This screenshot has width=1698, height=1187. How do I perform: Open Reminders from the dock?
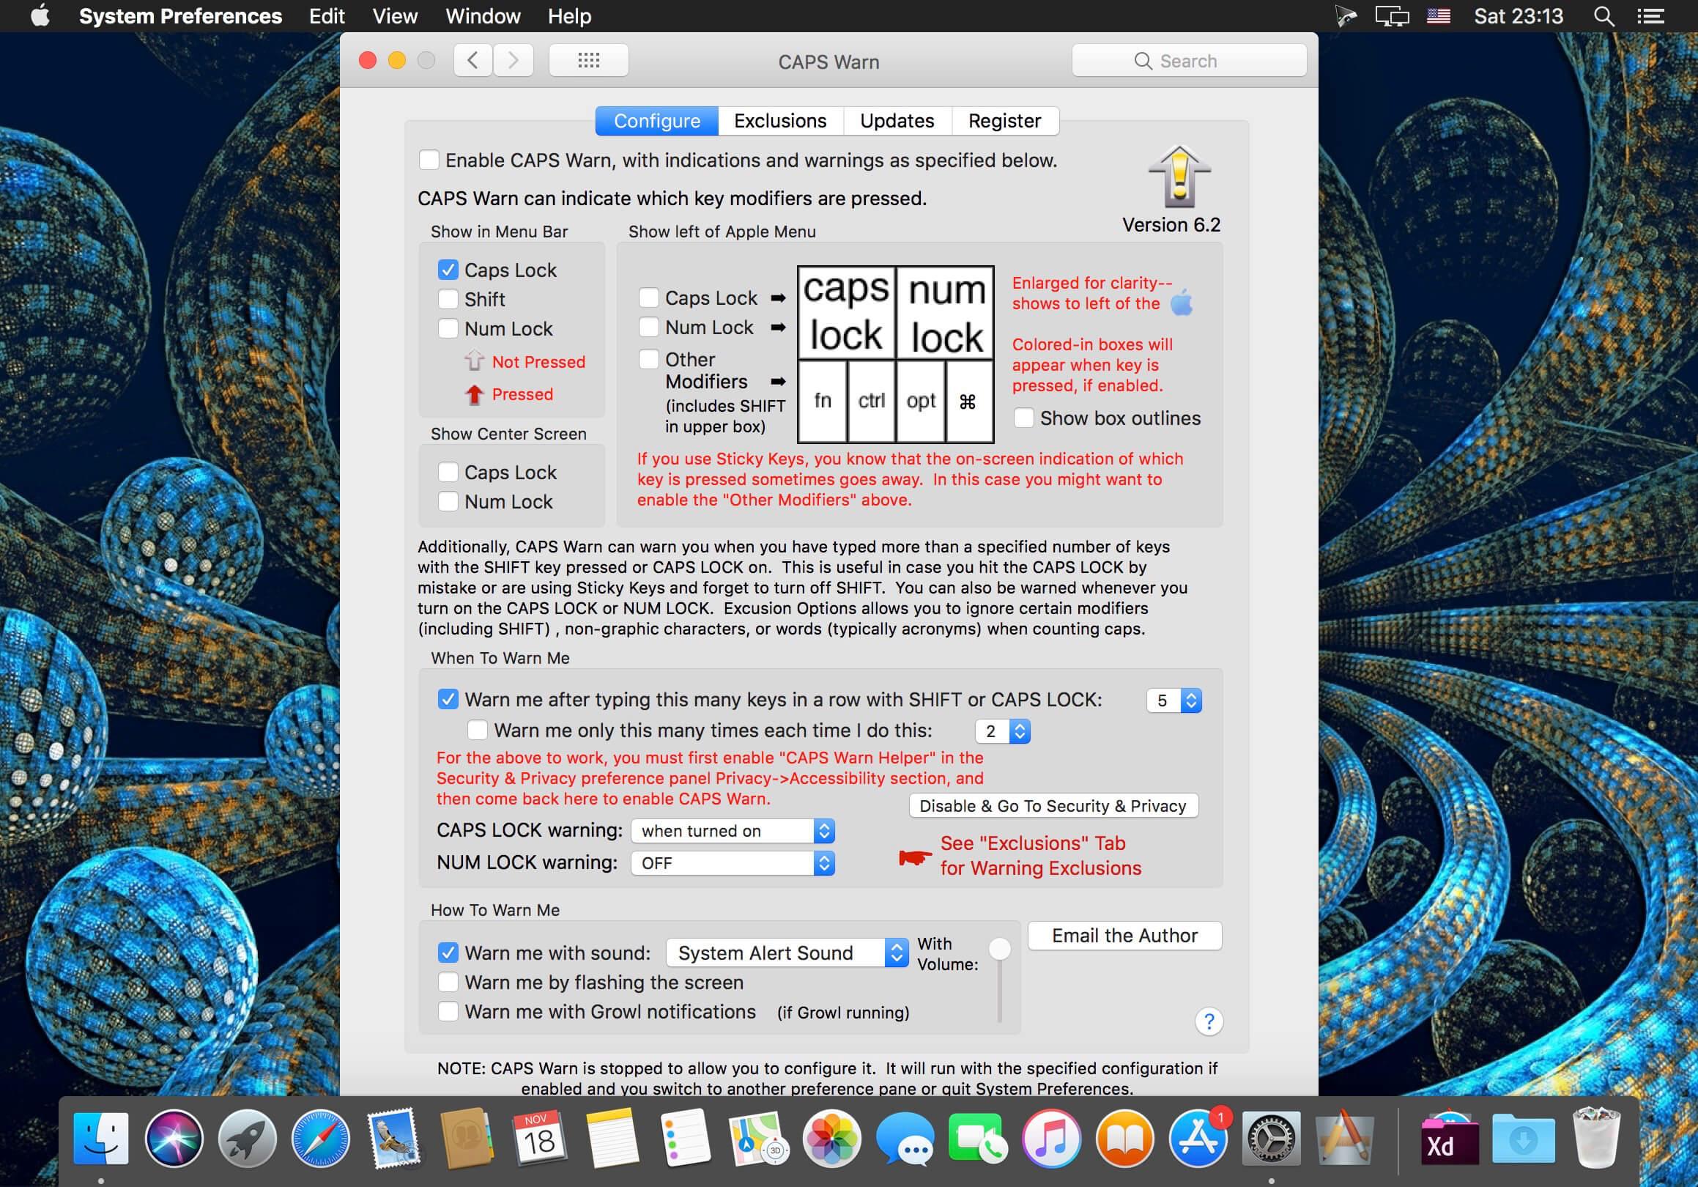coord(686,1138)
